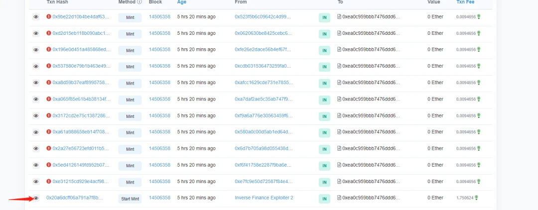
Task: Click the red failed icon beside 0xa8d59b37eaf8995758 hash
Action: (x=49, y=83)
